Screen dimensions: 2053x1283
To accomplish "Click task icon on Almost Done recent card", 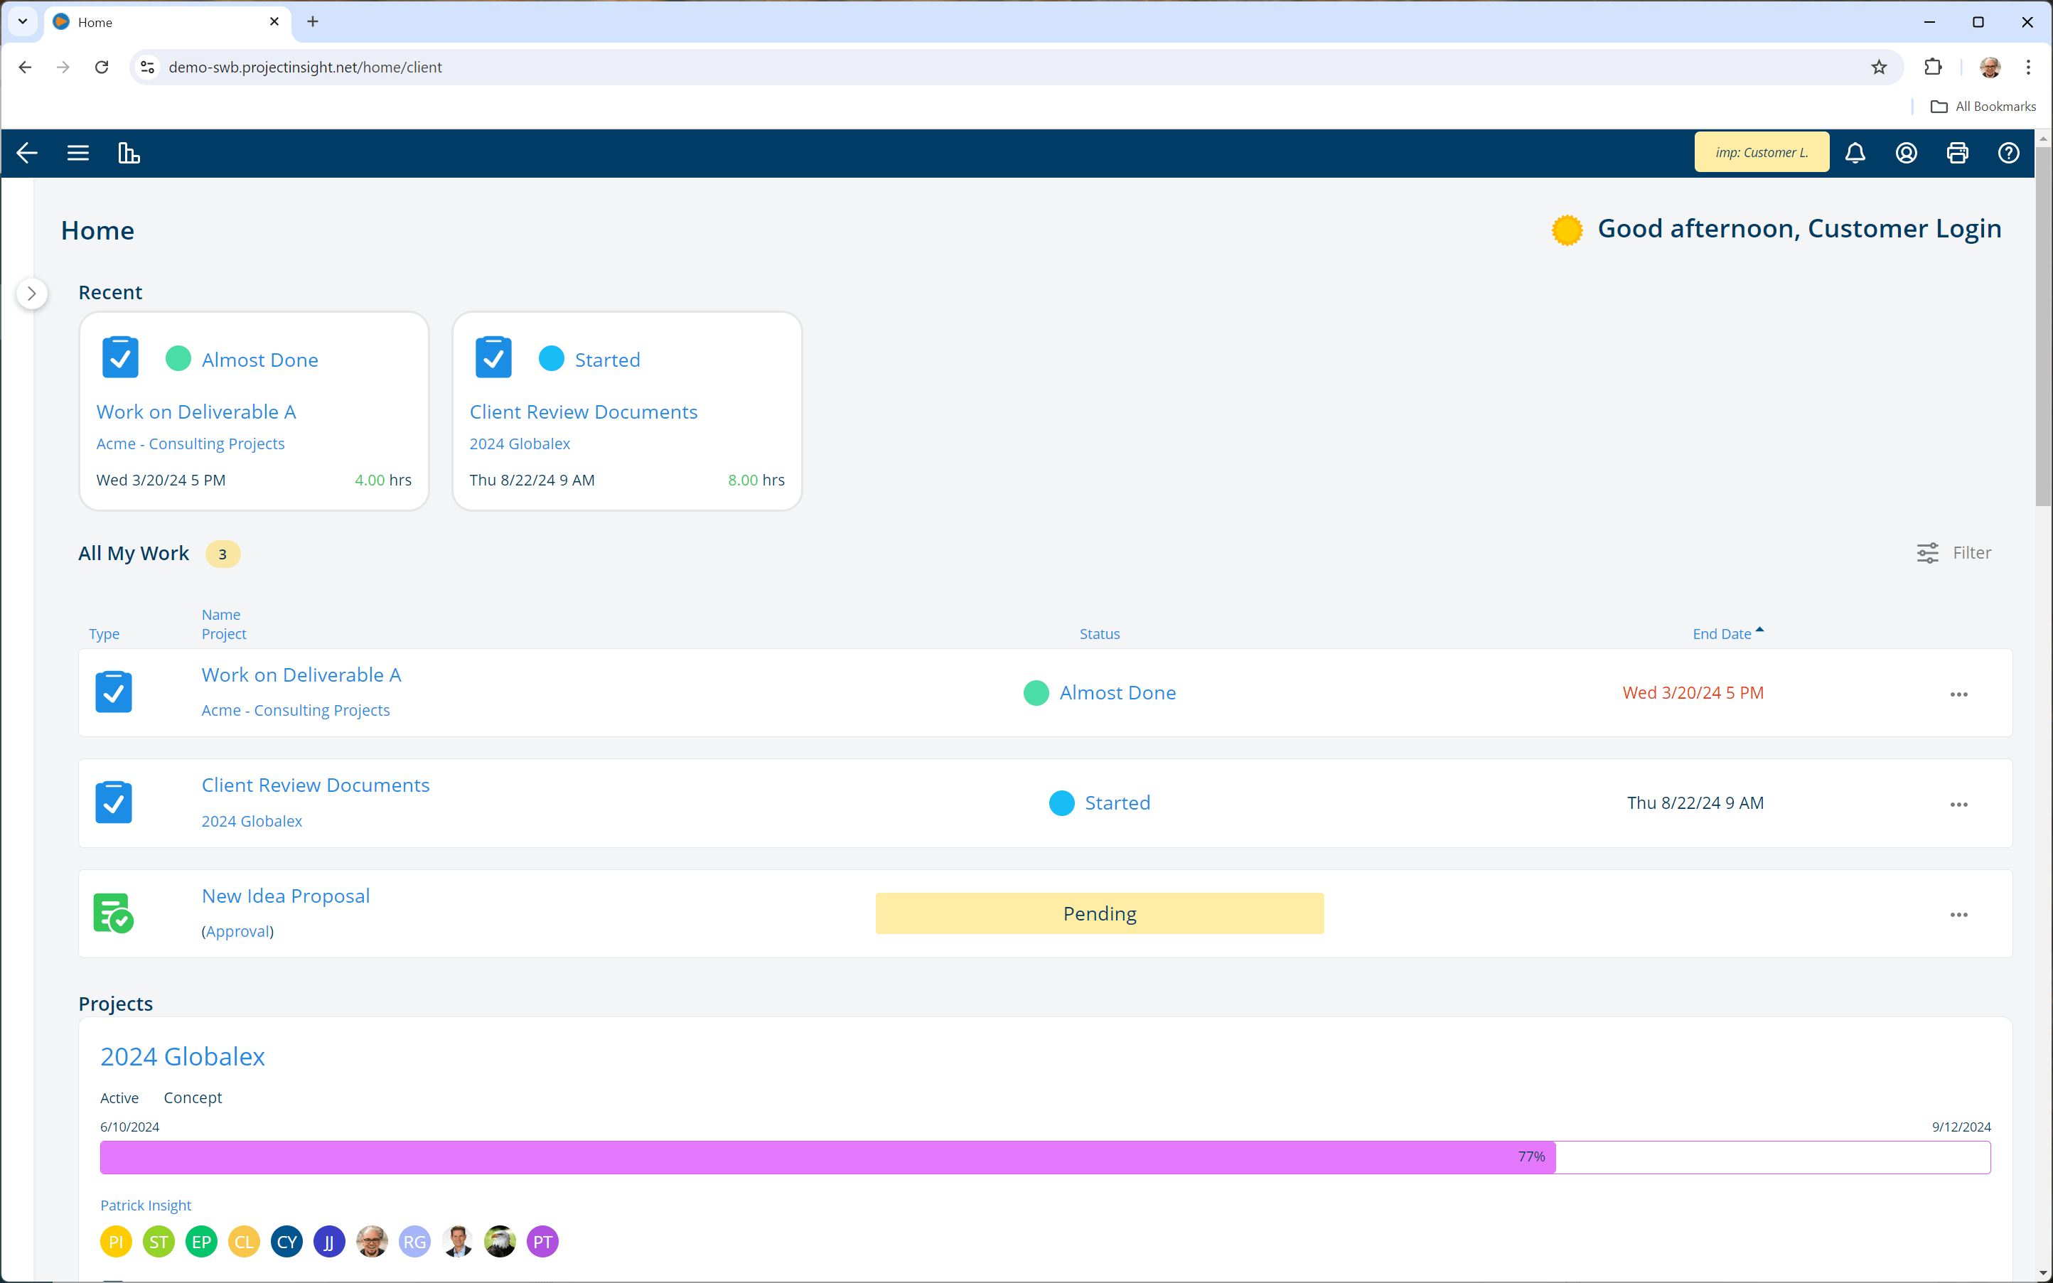I will pyautogui.click(x=120, y=358).
